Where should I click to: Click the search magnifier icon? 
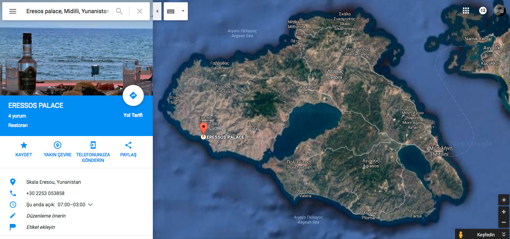[x=119, y=11]
